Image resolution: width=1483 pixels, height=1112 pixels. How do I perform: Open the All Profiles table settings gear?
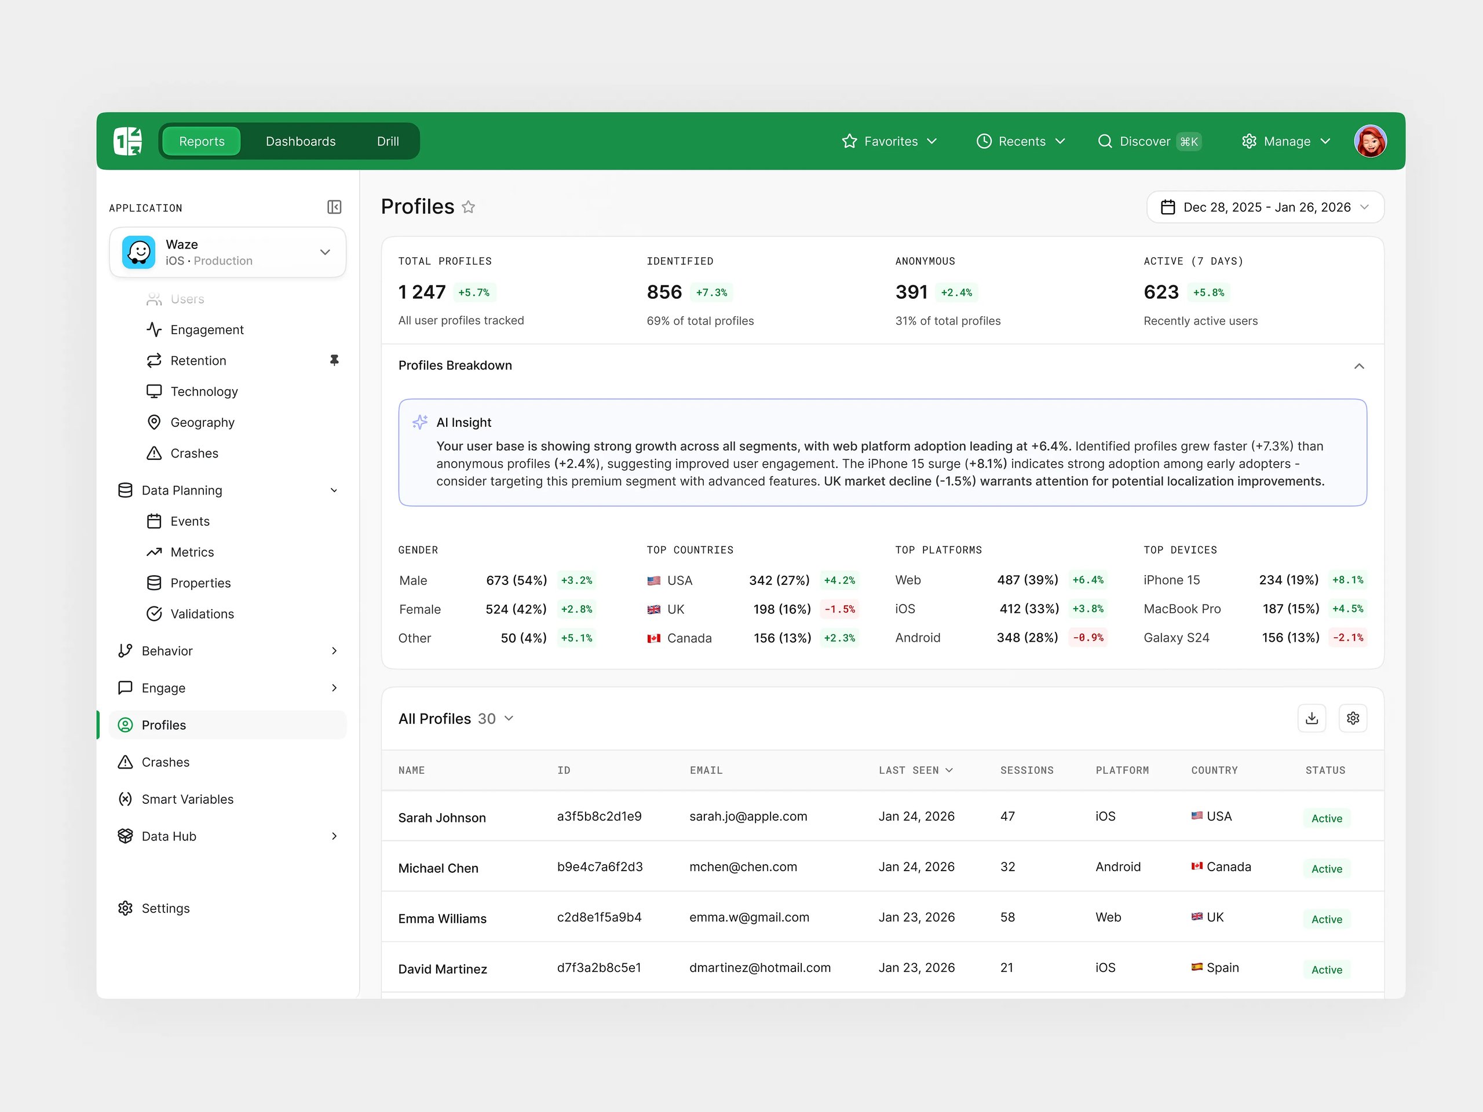[1353, 718]
